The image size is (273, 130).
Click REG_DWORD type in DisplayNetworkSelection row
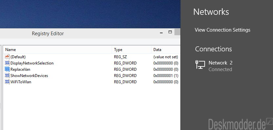pyautogui.click(x=125, y=63)
